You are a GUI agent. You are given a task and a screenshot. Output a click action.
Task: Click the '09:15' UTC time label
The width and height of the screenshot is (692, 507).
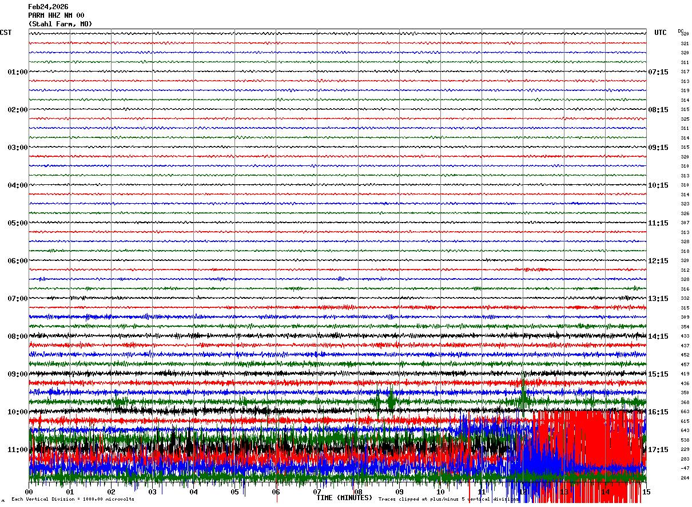pos(658,148)
